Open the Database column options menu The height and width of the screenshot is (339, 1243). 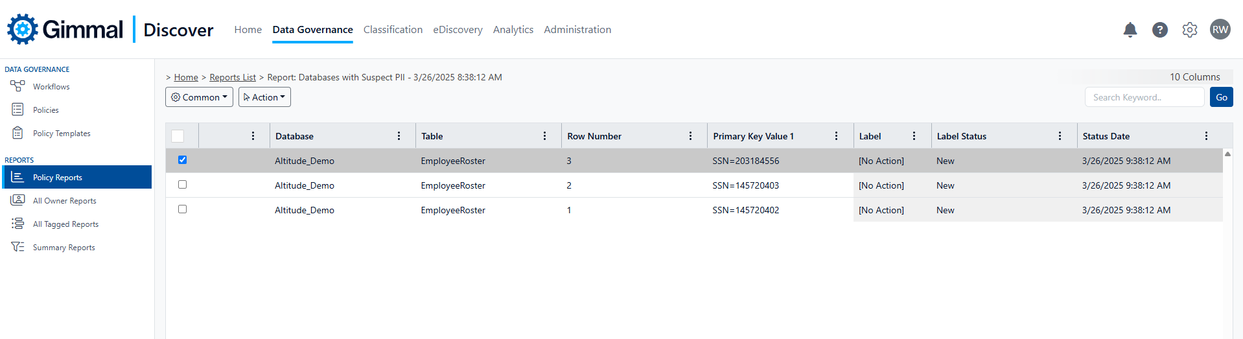pyautogui.click(x=399, y=136)
